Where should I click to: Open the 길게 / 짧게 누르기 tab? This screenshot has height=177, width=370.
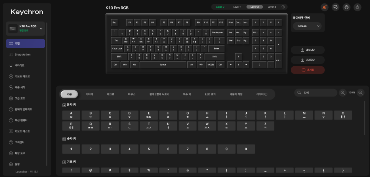click(x=159, y=94)
